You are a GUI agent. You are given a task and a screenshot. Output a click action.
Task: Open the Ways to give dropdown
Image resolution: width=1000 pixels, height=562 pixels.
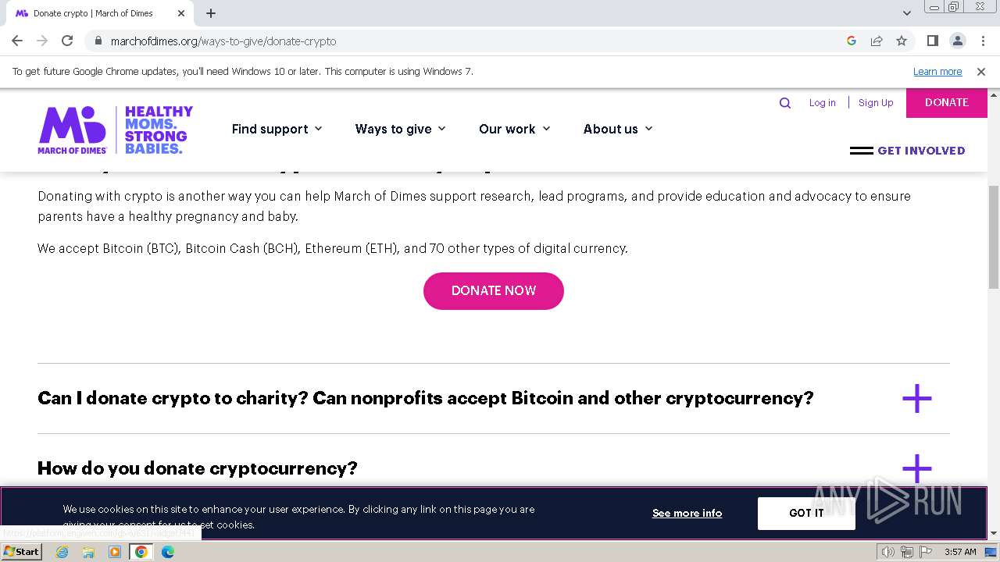tap(400, 130)
